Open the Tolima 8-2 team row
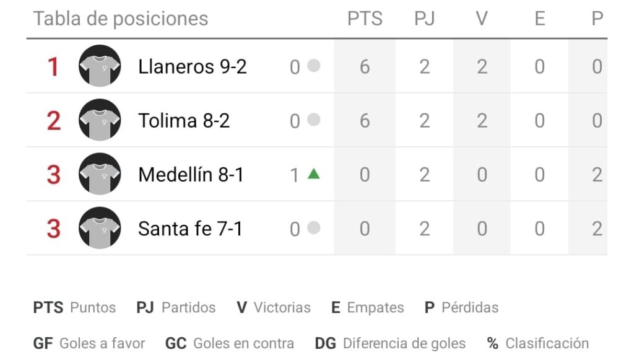Screen dimensions: 634x360 coord(316,121)
